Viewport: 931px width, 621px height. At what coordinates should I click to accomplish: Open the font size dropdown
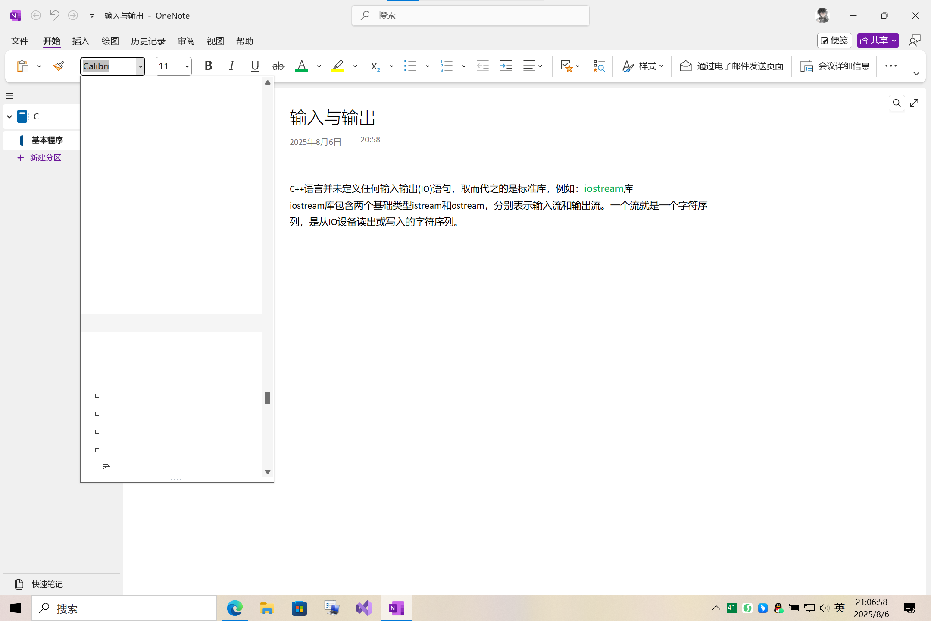pos(187,66)
